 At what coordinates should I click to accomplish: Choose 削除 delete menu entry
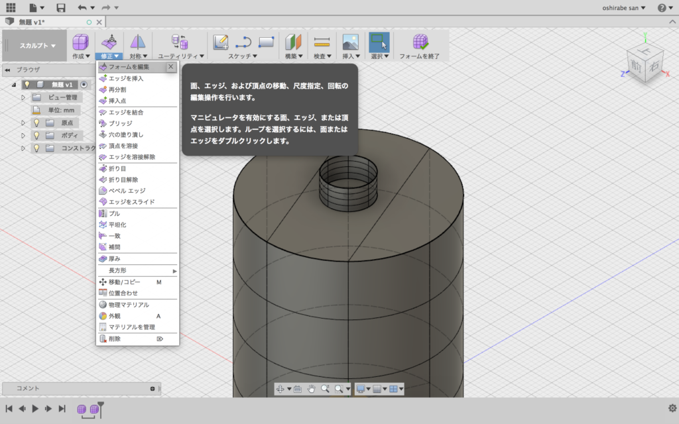[138, 339]
